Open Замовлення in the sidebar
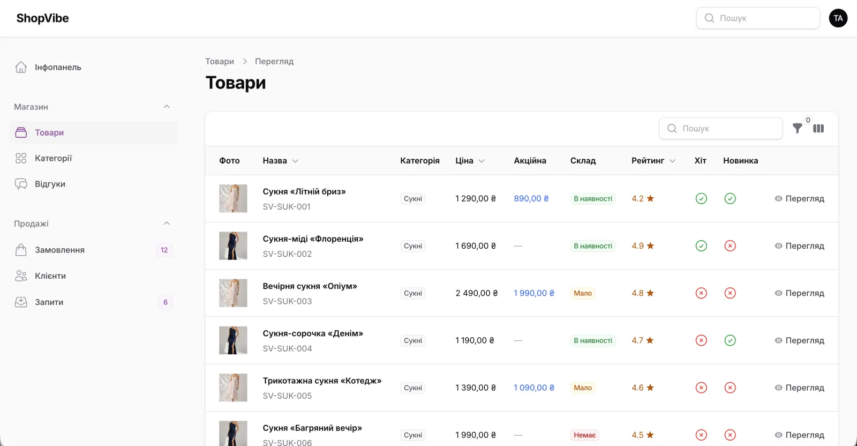 tap(93, 250)
